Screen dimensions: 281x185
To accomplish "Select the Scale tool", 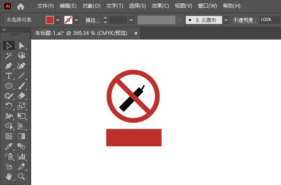I will point(22,106).
